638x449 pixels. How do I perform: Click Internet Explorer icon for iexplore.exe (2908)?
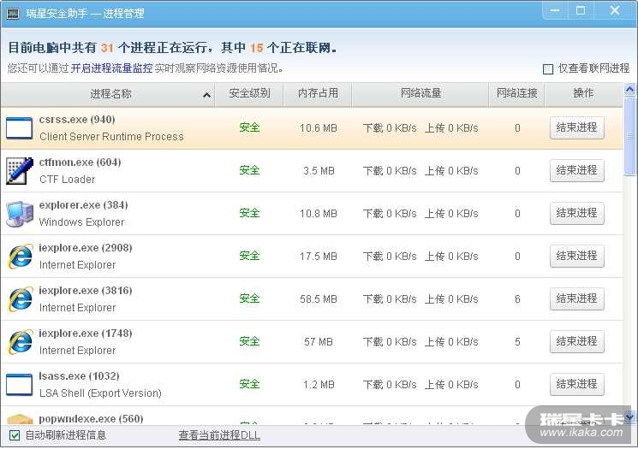(19, 257)
